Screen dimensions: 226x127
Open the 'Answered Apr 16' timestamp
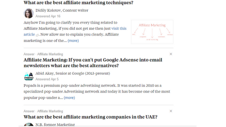(x=48, y=16)
